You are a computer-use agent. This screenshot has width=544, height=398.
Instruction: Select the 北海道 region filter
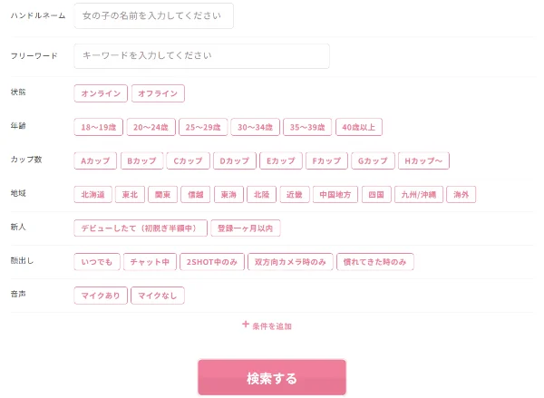coord(94,194)
